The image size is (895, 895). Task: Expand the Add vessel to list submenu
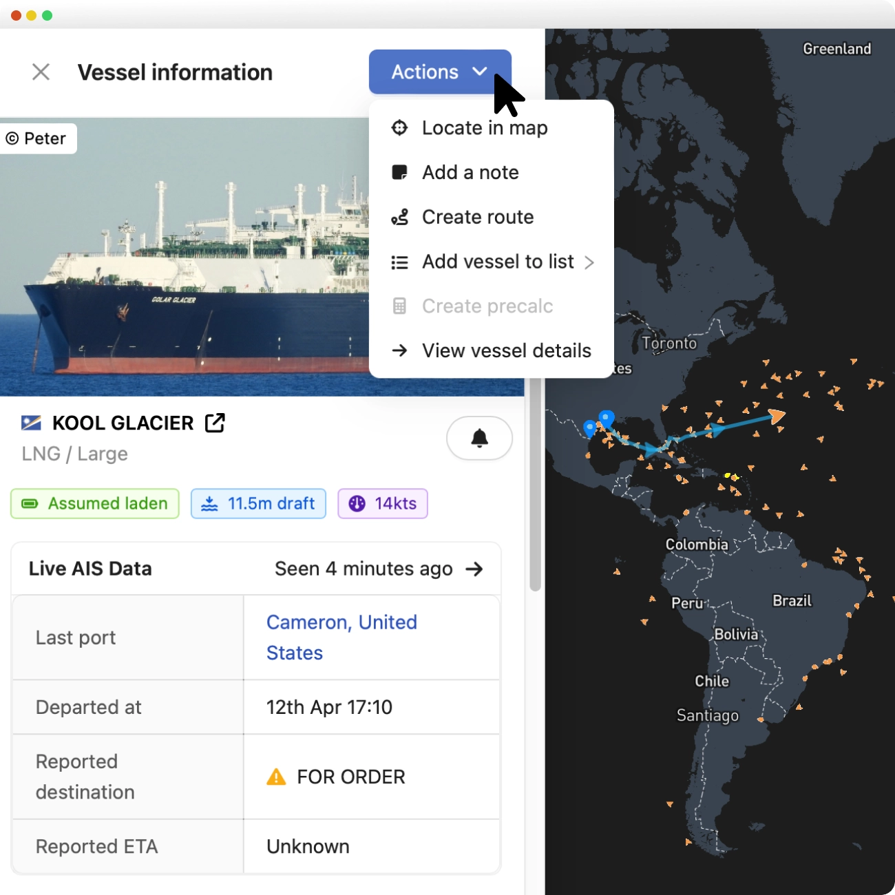[589, 262]
